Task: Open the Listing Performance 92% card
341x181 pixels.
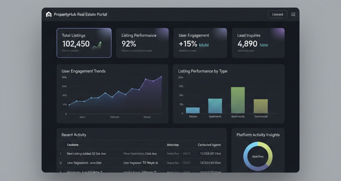Action: (x=142, y=43)
